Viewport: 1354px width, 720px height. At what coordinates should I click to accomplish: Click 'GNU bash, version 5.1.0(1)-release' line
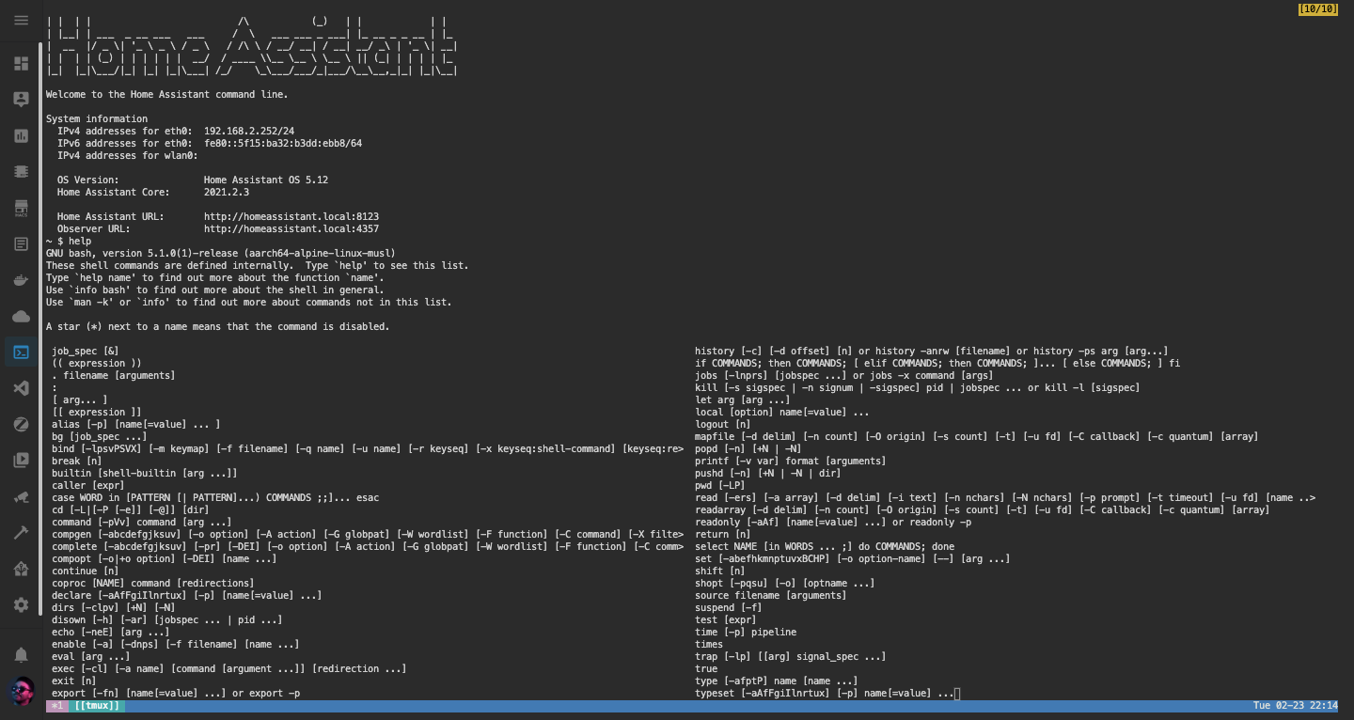coord(221,254)
